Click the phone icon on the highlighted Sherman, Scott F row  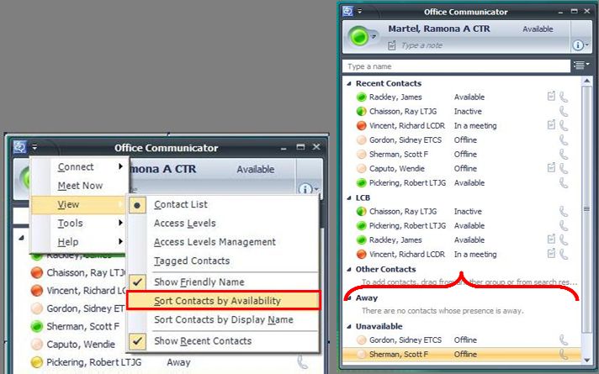pyautogui.click(x=564, y=355)
